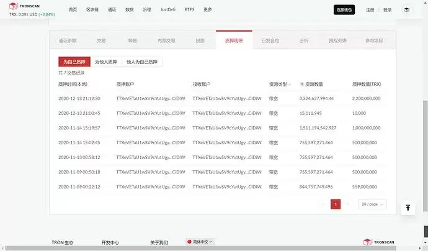This screenshot has width=428, height=251.
Task: Open 接收账户 address in 2020-12-13 21:00:45 row
Action: tap(227, 113)
